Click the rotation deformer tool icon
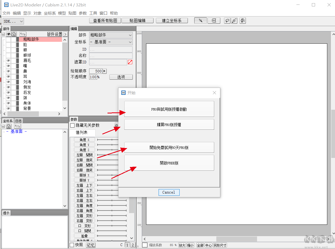The height and width of the screenshot is (249, 335). click(234, 21)
